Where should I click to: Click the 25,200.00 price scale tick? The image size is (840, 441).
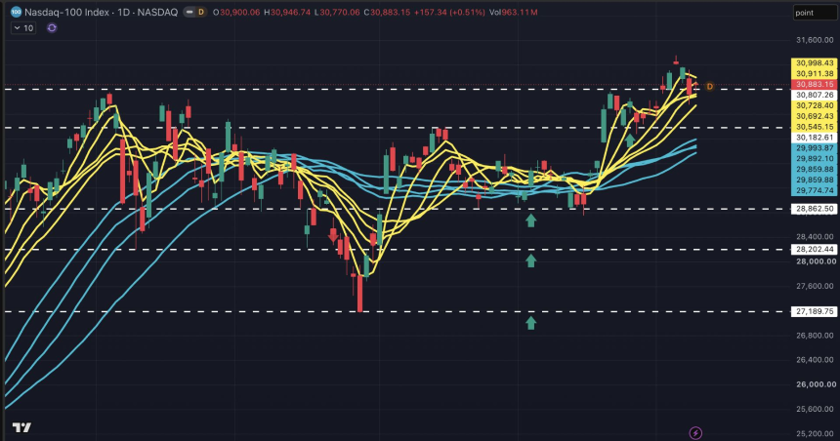815,433
